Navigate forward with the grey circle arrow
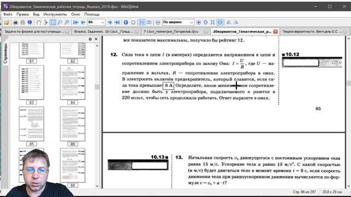351x197 pixels. pyautogui.click(x=133, y=22)
